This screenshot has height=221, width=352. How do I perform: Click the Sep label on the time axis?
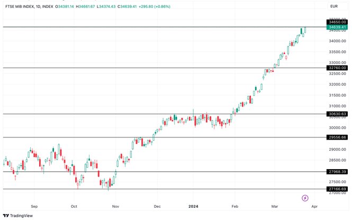(34, 206)
